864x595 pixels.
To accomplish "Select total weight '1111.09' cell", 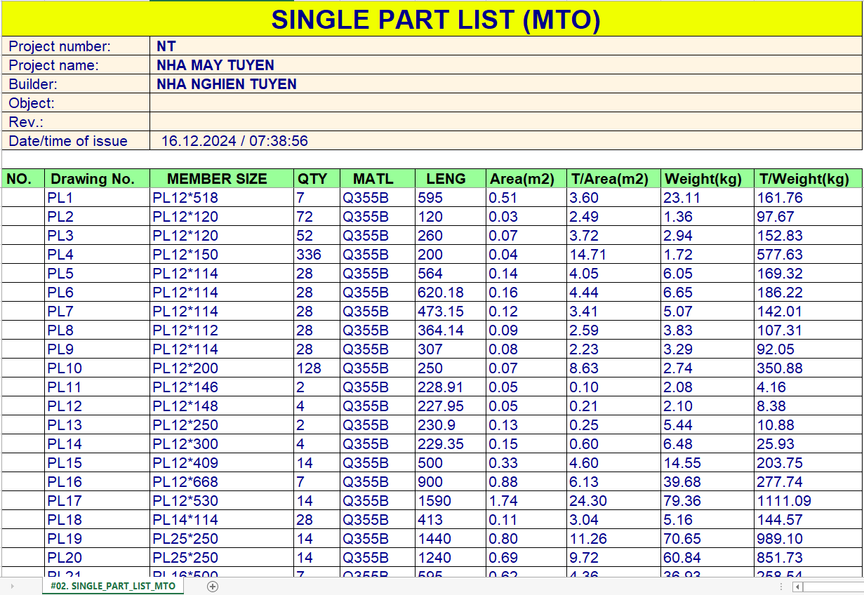I will 809,501.
